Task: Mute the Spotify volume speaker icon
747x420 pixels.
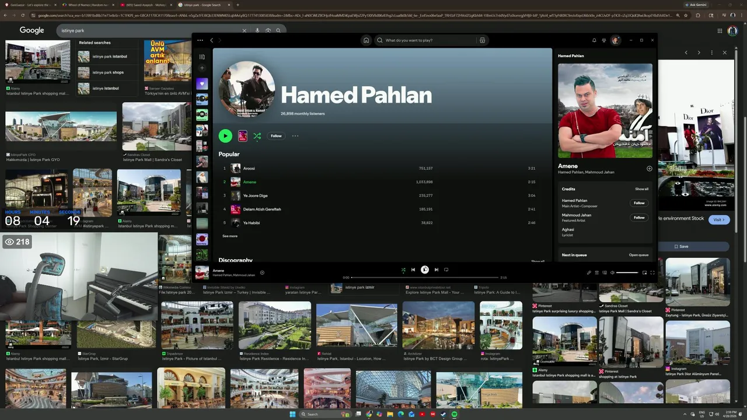Action: (x=612, y=272)
